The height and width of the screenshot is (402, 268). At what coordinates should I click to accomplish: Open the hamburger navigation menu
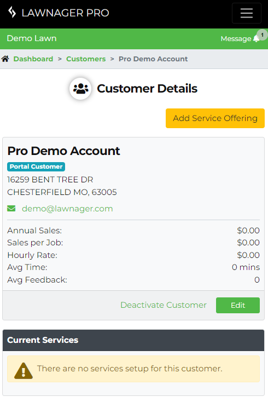pos(247,13)
